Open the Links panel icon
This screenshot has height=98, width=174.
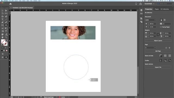click(141, 14)
